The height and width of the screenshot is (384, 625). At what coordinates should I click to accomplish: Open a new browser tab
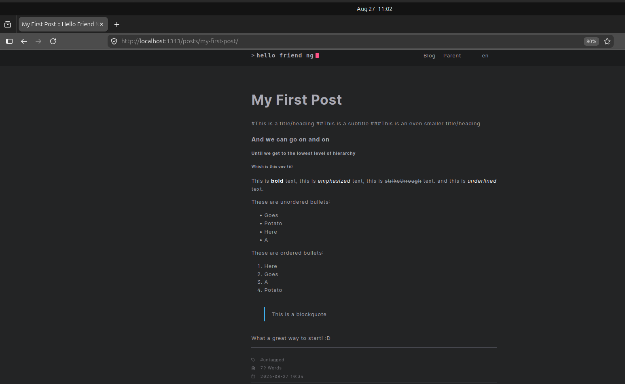(117, 24)
